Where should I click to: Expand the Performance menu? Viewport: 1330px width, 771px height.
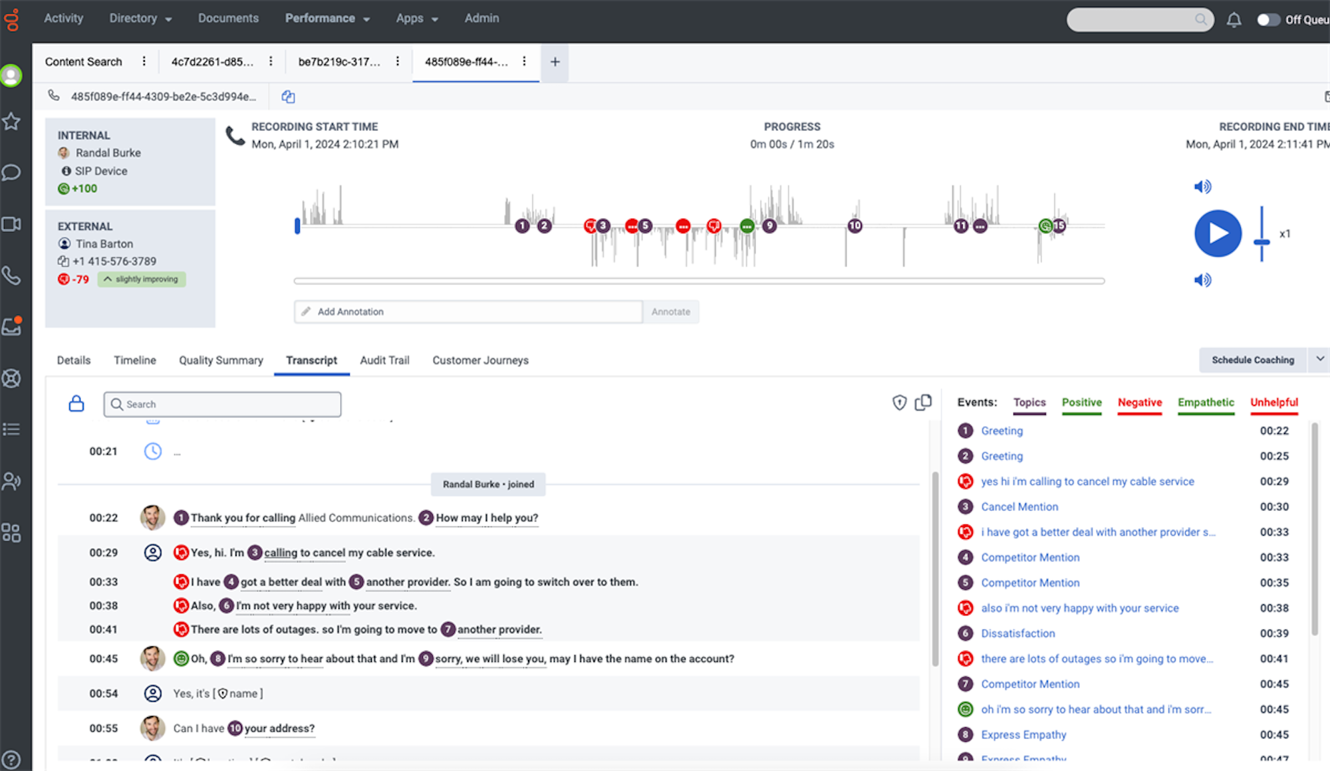click(x=327, y=19)
